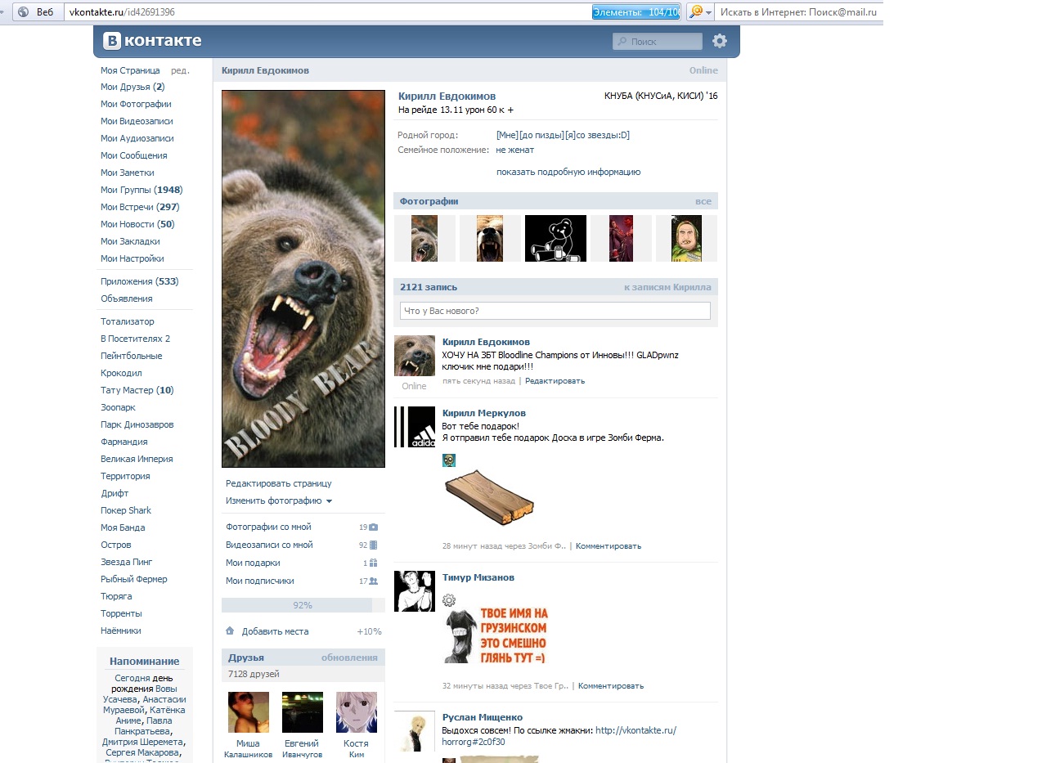Click все link in Фотографии section

[x=703, y=201]
